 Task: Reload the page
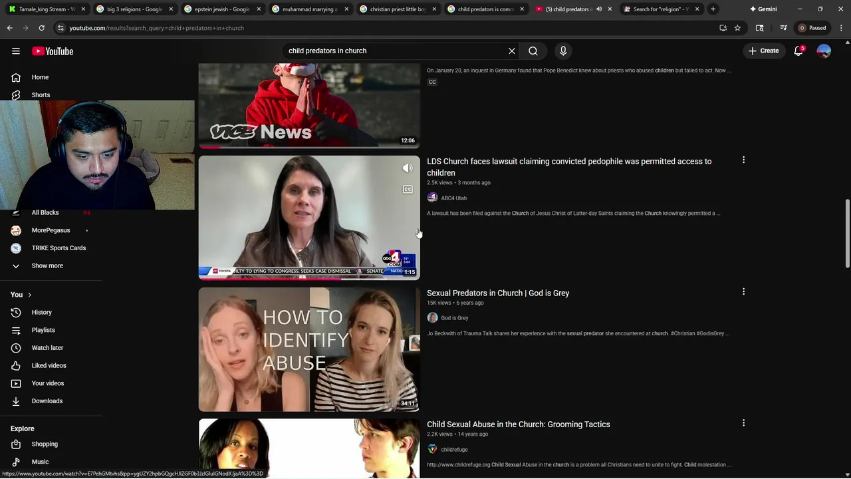(x=41, y=28)
